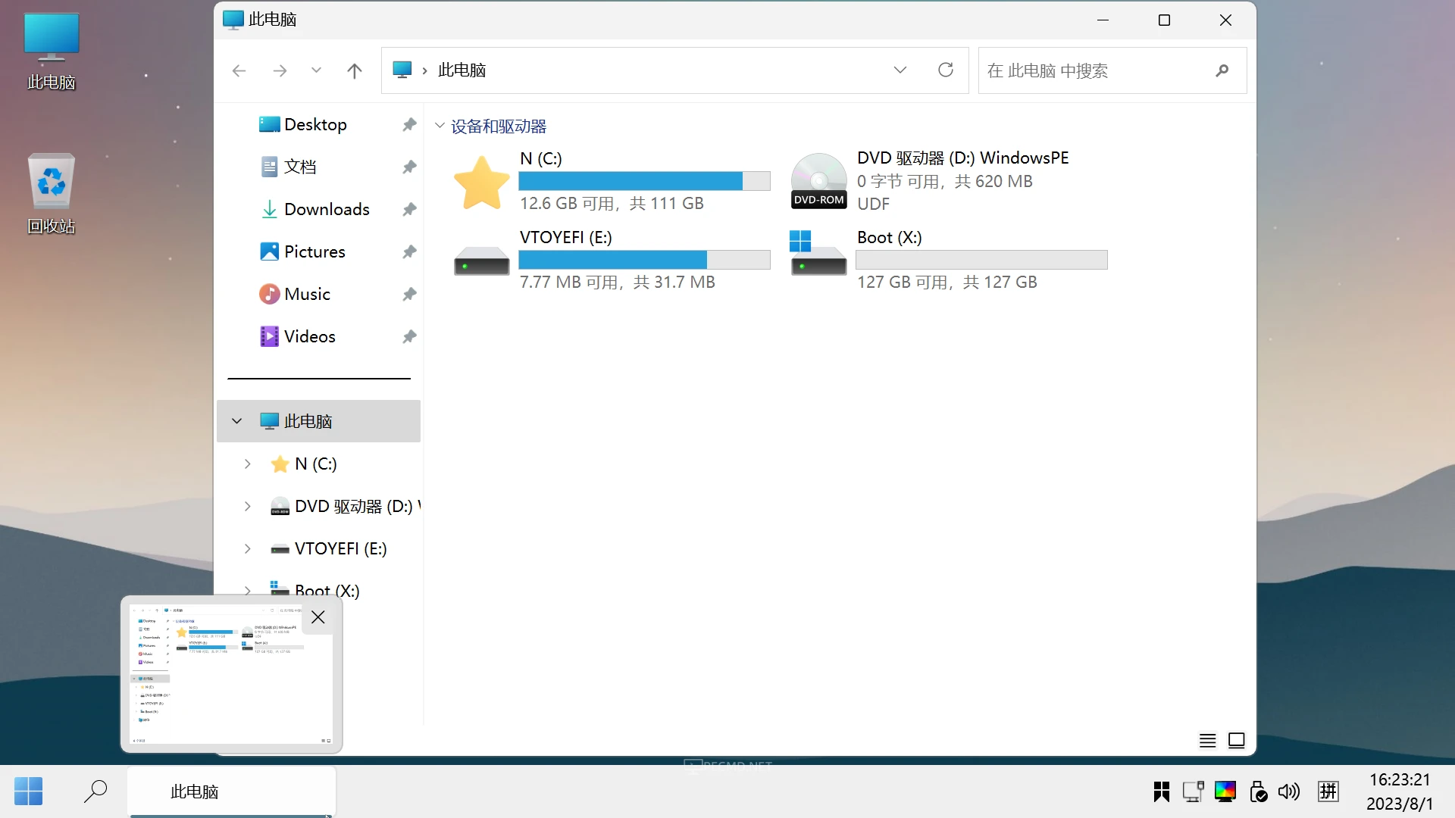This screenshot has height=818, width=1455.
Task: Minimize the 此电脑 window
Action: click(1103, 20)
